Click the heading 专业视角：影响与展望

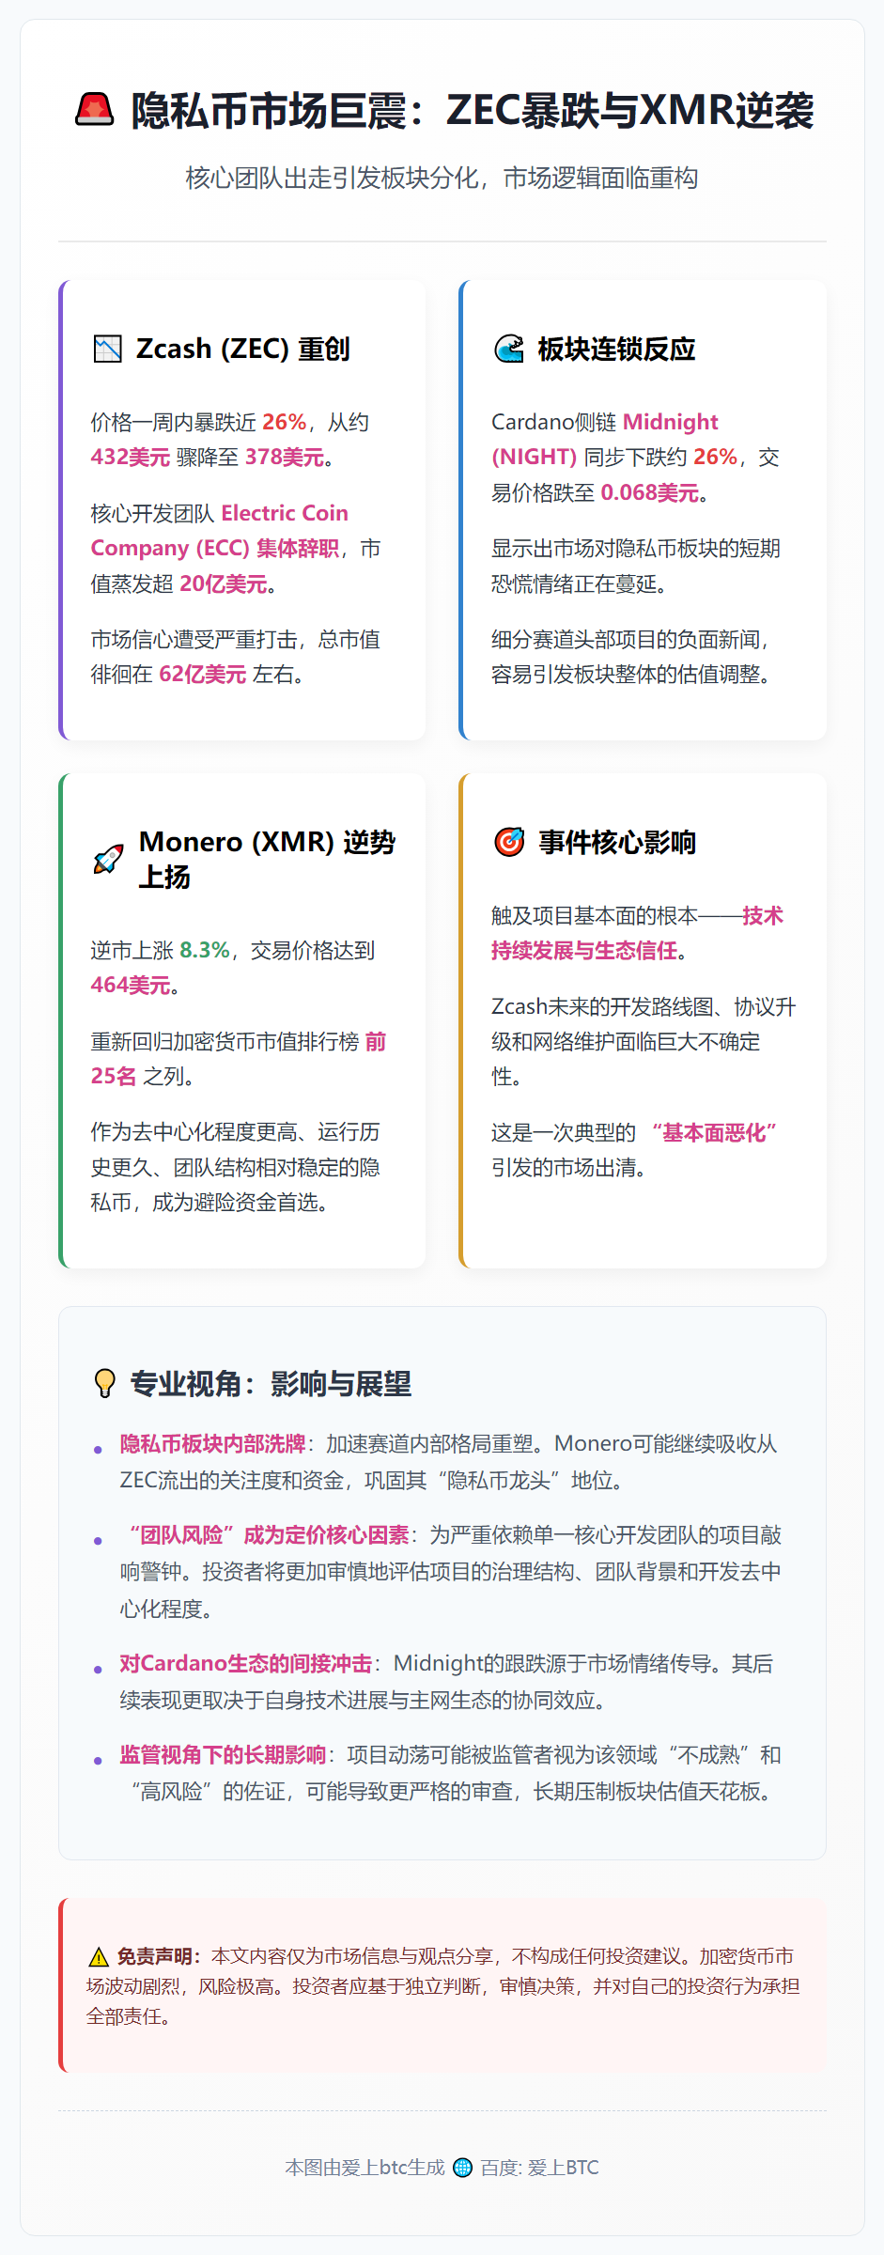[x=271, y=1383]
